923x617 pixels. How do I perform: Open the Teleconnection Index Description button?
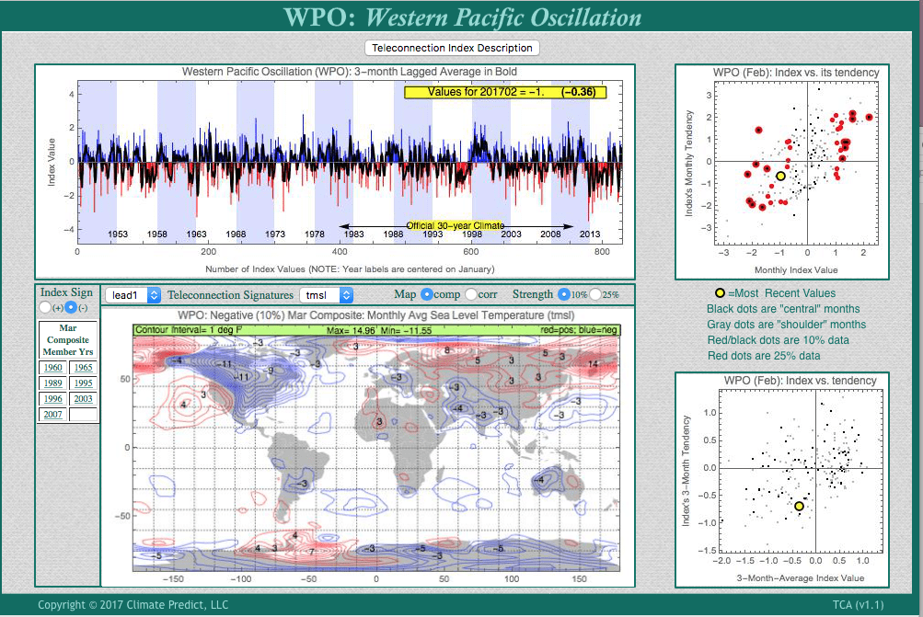452,48
